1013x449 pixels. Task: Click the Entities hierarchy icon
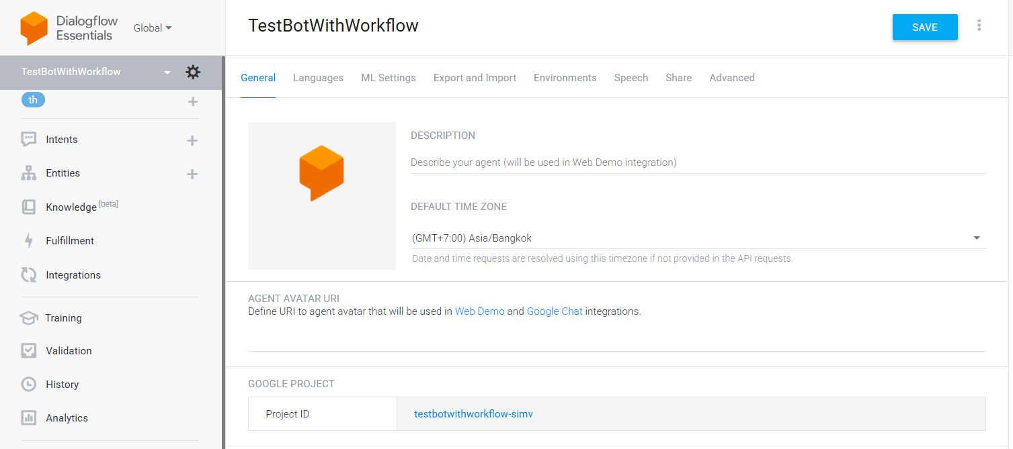click(x=29, y=173)
